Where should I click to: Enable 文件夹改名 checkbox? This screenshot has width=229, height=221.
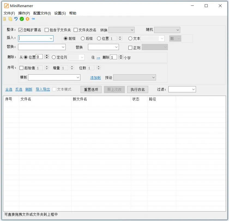coord(76,30)
